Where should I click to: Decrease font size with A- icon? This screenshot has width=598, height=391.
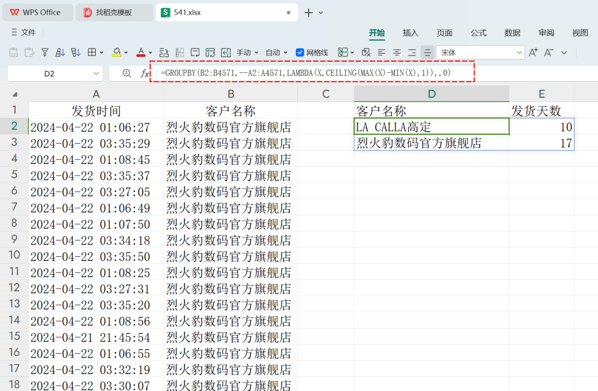click(549, 53)
